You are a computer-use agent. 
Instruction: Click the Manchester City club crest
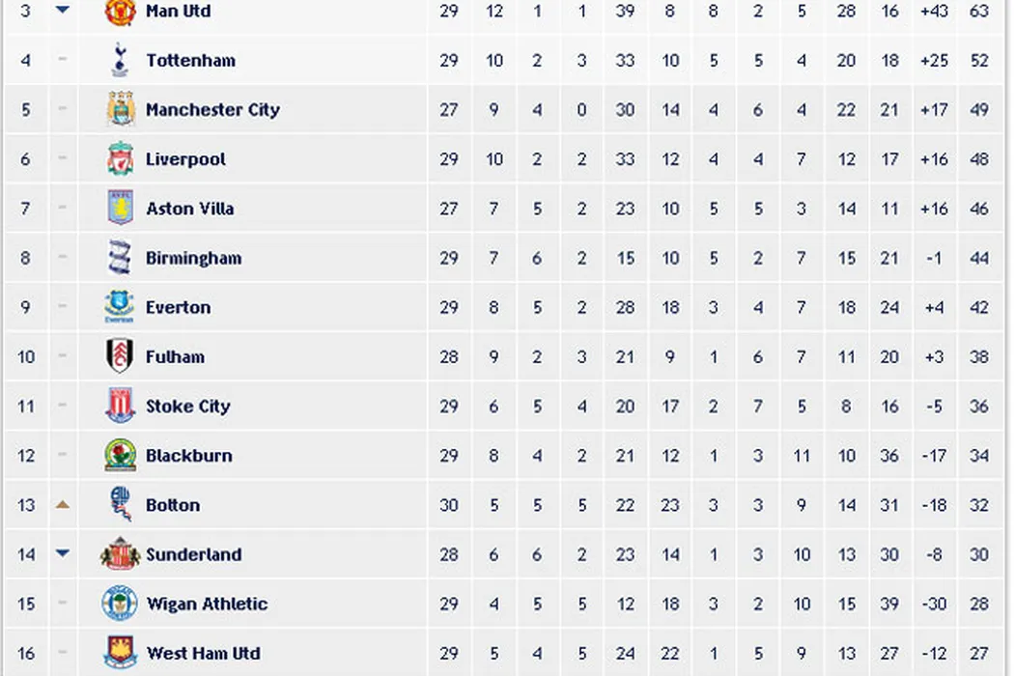[x=120, y=110]
